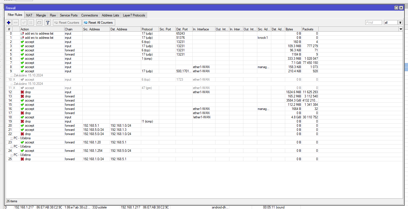Click the Reset All Counters button
The image size is (408, 209).
coord(99,23)
